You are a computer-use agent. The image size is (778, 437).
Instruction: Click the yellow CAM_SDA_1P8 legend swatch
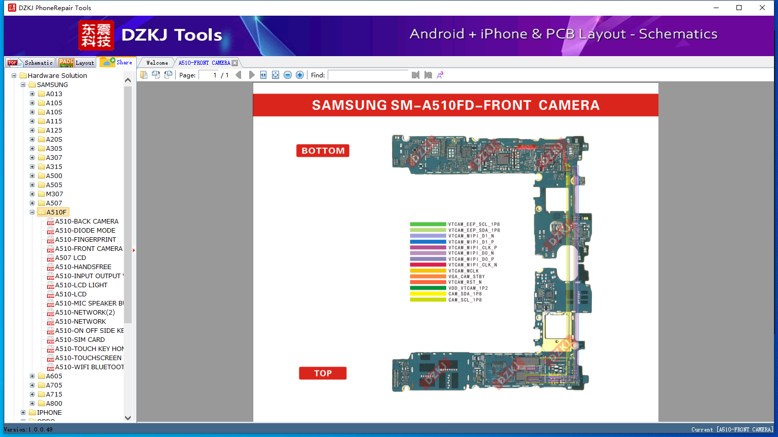pyautogui.click(x=428, y=294)
